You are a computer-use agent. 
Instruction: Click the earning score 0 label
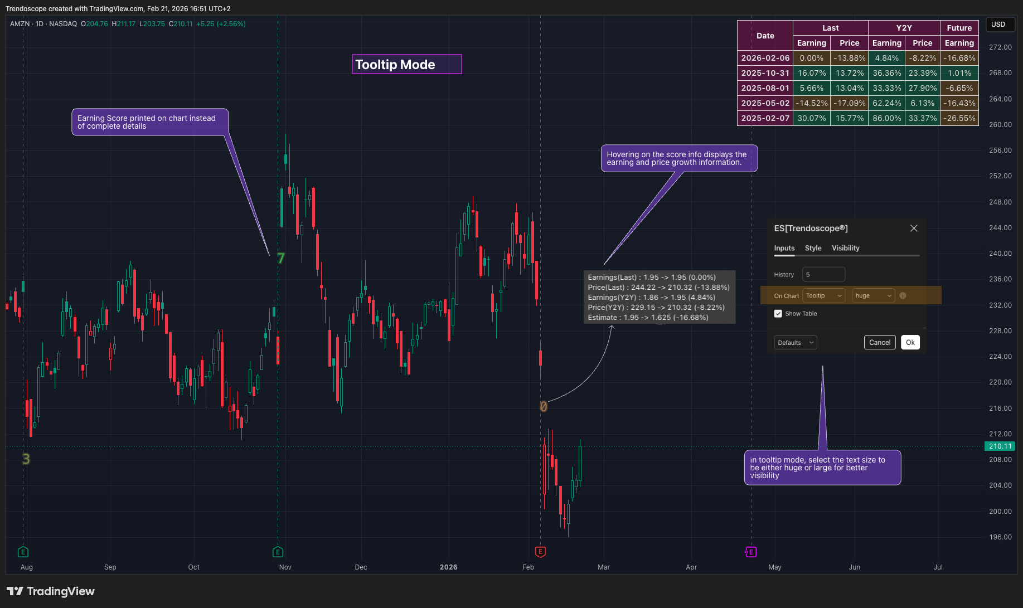(544, 407)
